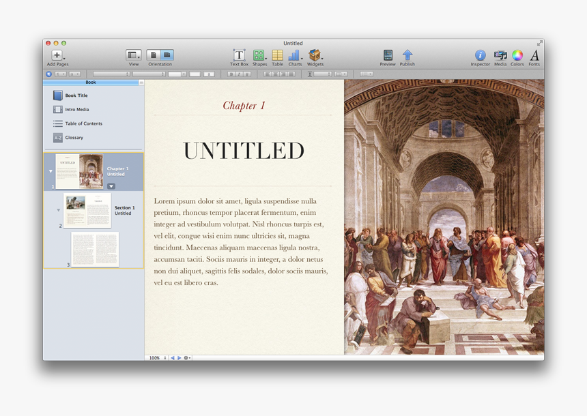Open the character style dropdown
Image resolution: width=587 pixels, height=416 pixels.
pos(74,74)
